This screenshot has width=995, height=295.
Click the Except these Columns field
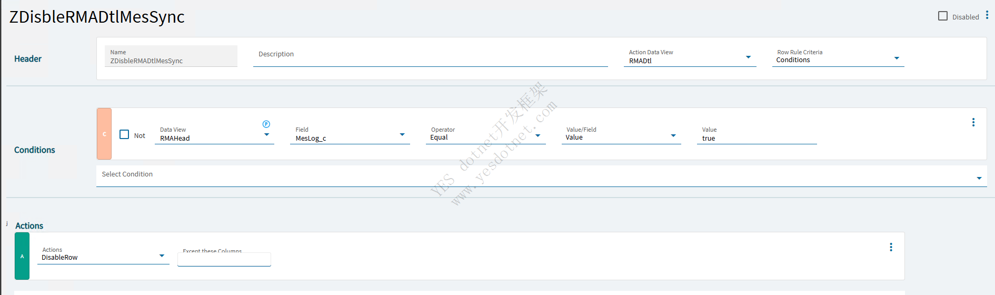(x=224, y=259)
